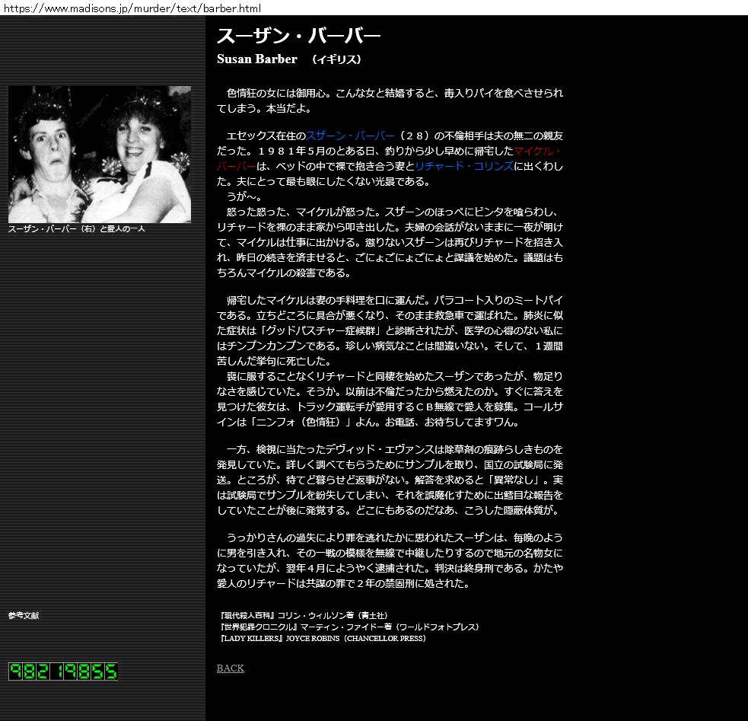Screen dimensions: 748x721
Task: Click the madisons.jp URL text at top
Action: [132, 8]
